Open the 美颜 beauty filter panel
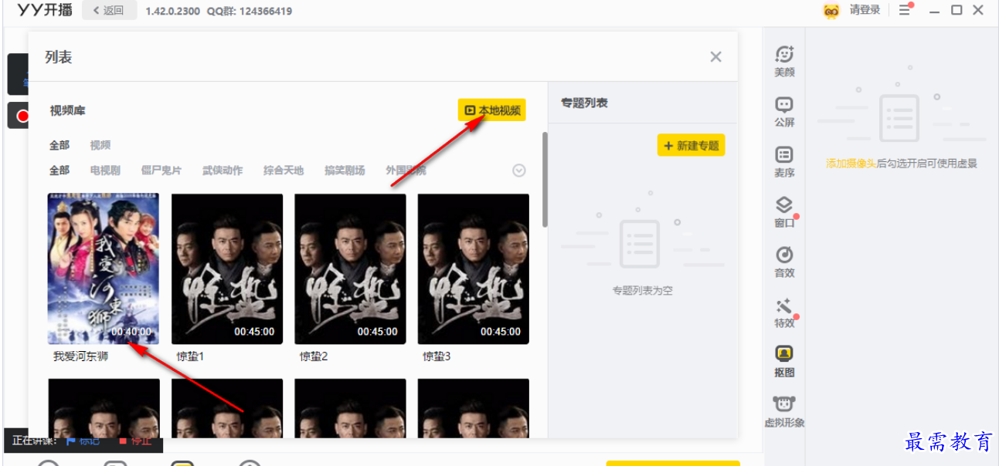999x466 pixels. [784, 61]
